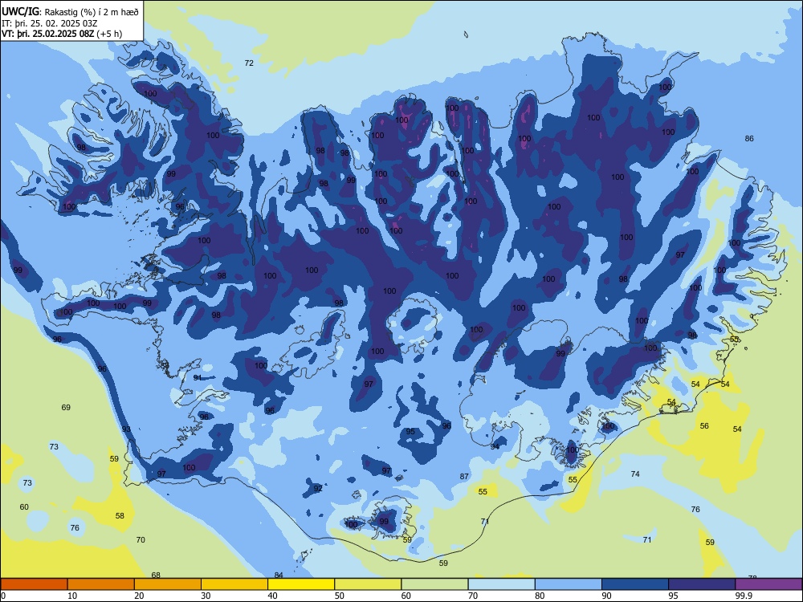The image size is (803, 602).
Task: Click the purple legend swatch above 99.9
Action: 768,584
